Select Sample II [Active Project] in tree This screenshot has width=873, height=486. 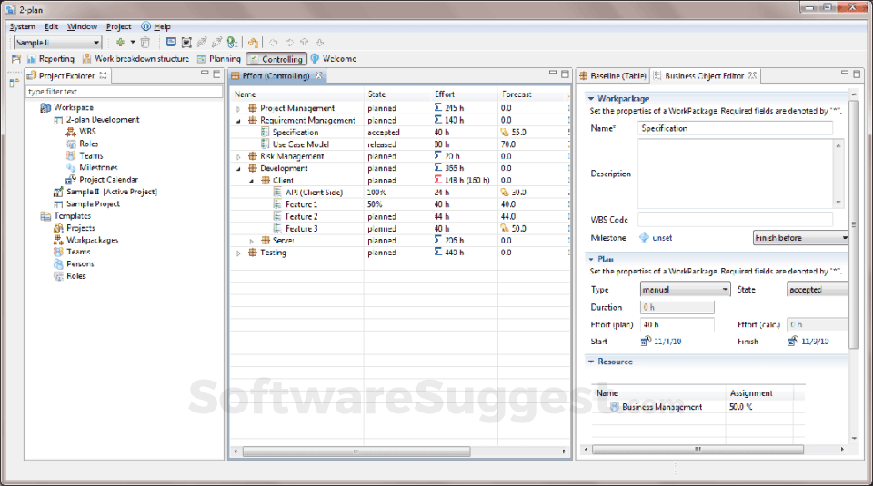(x=111, y=192)
